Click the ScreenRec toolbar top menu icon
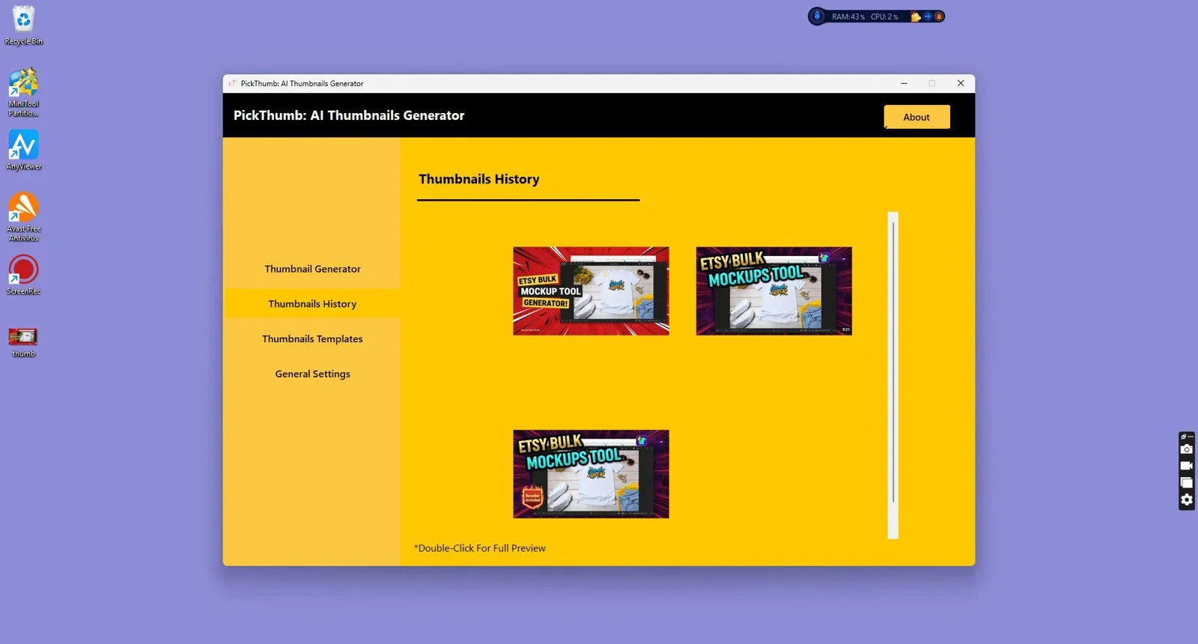This screenshot has width=1198, height=644. click(x=1187, y=437)
